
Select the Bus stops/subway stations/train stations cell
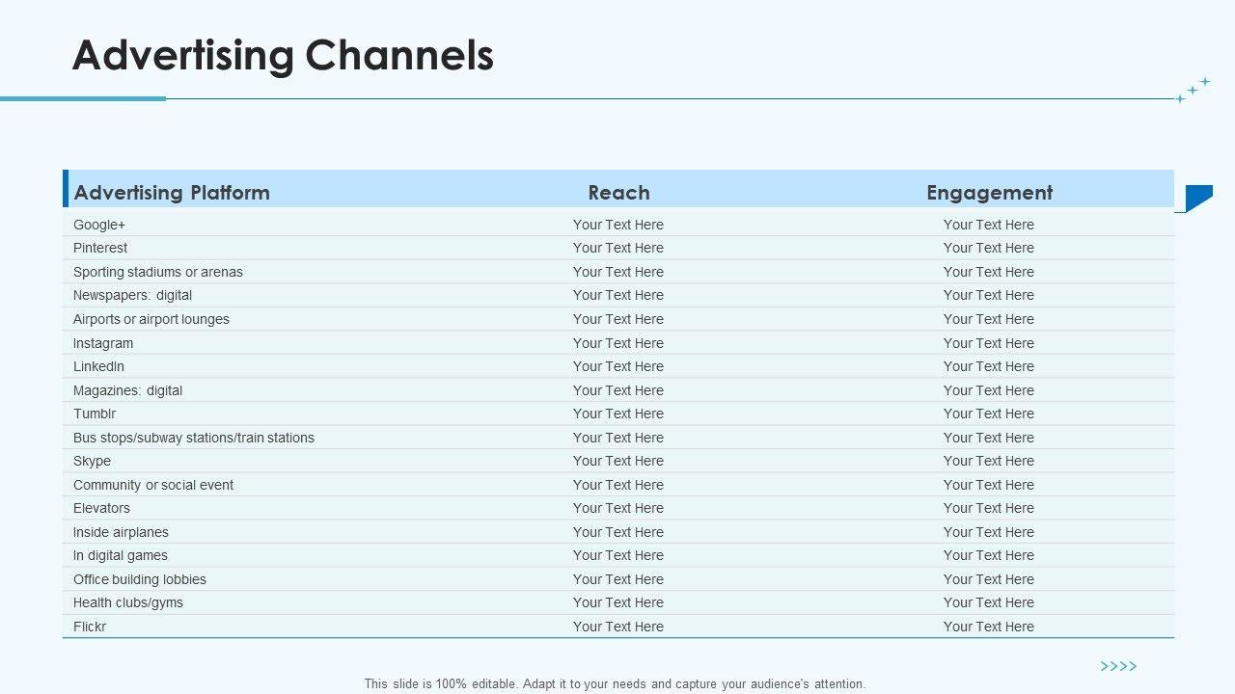pyautogui.click(x=194, y=438)
